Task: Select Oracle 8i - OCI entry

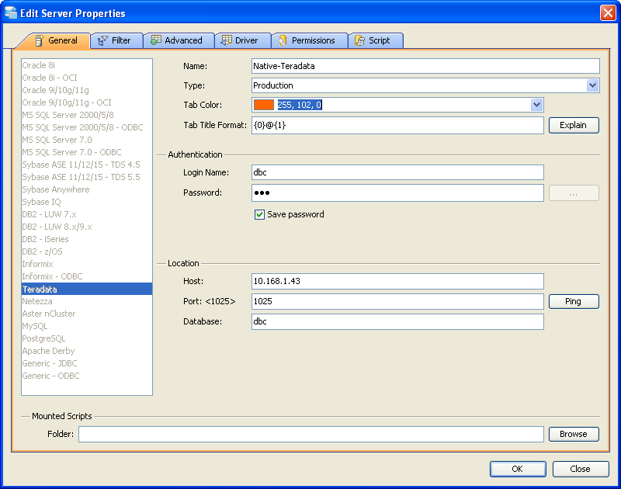Action: (87, 78)
